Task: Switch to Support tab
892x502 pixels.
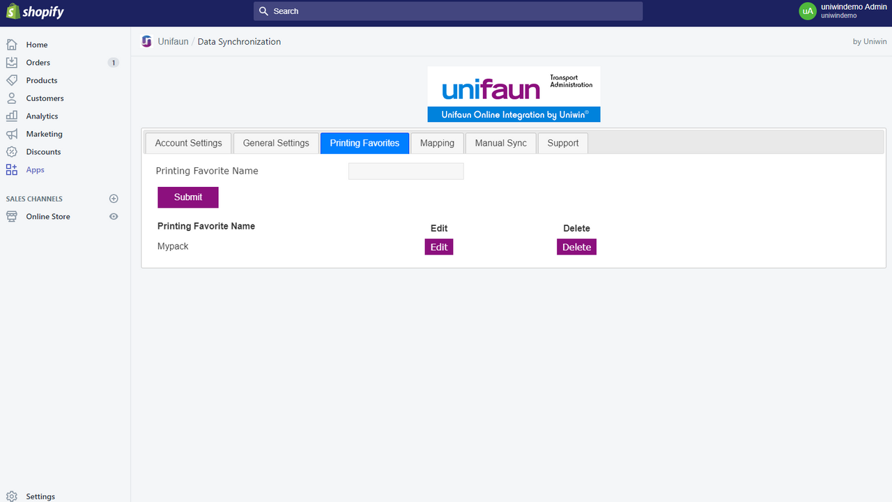Action: pyautogui.click(x=563, y=143)
